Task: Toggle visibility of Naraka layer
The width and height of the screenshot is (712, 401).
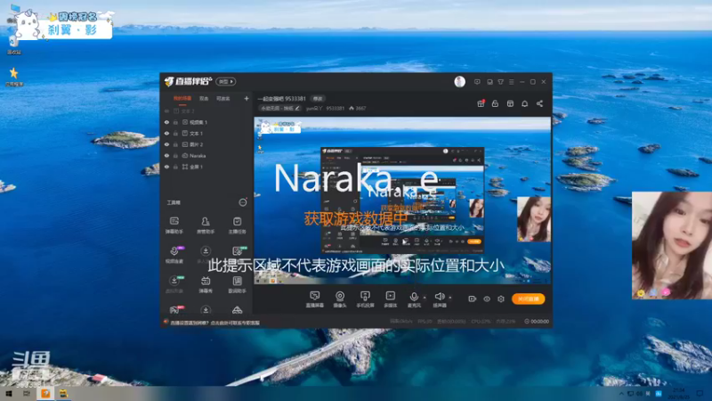Action: tap(166, 155)
